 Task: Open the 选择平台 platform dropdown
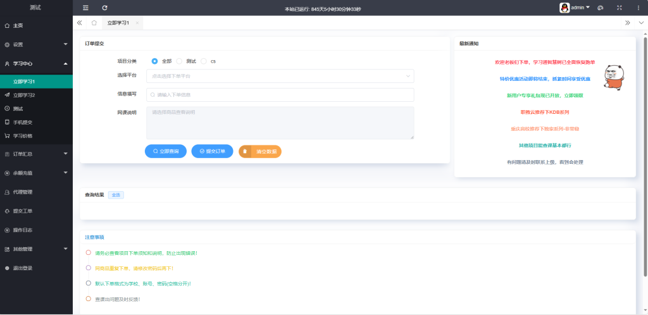(x=280, y=76)
